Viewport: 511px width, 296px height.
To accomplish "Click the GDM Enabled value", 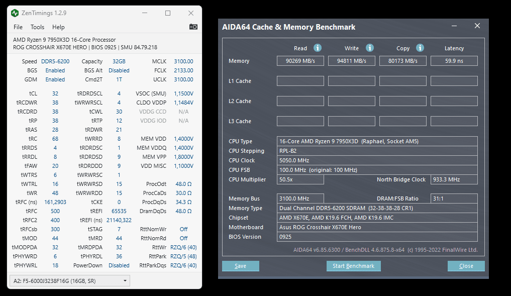I will (x=55, y=79).
